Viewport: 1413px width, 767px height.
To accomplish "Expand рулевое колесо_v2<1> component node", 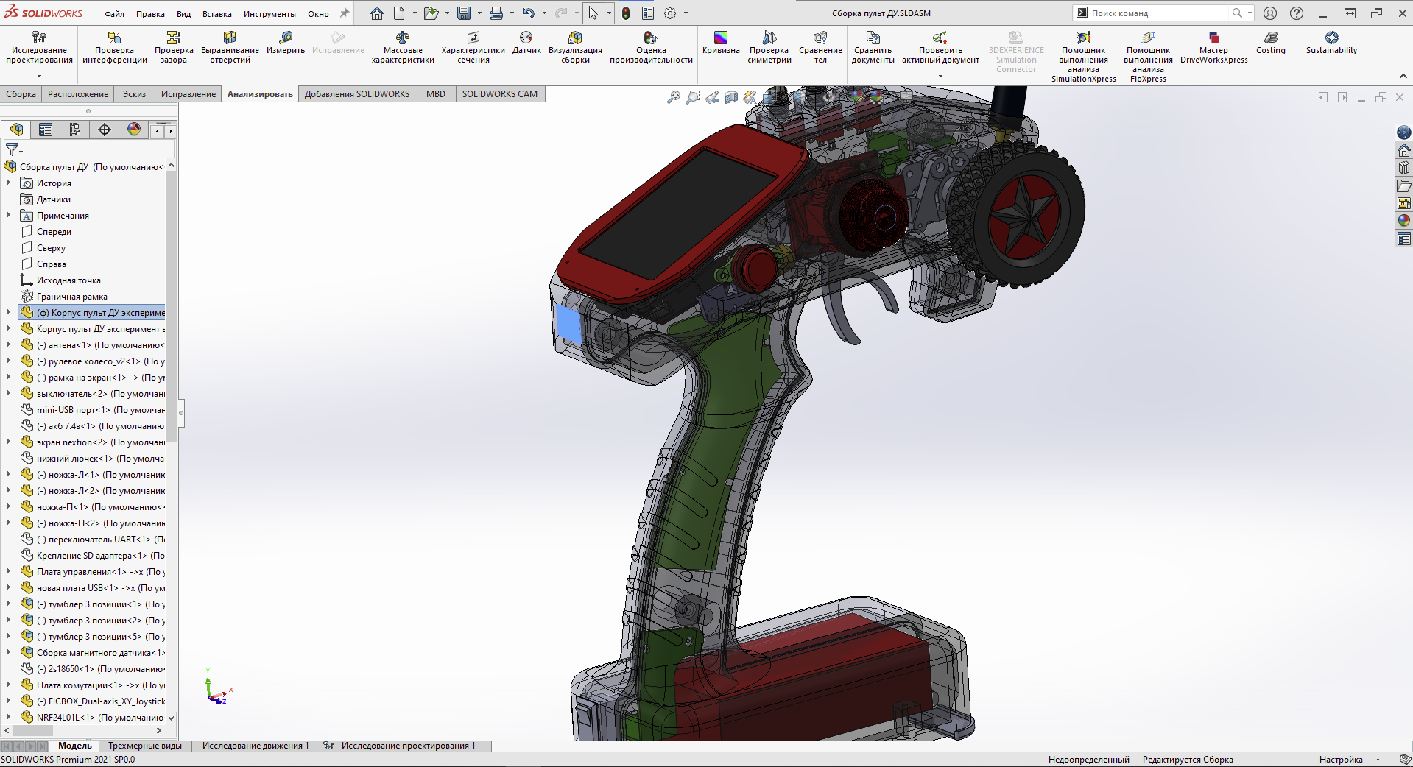I will click(x=9, y=361).
